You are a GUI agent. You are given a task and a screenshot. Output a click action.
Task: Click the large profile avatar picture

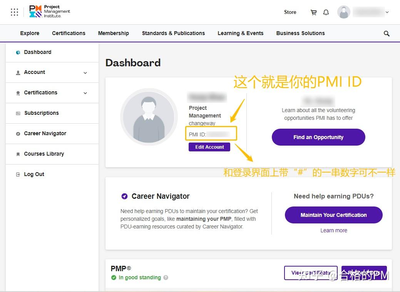tap(149, 117)
